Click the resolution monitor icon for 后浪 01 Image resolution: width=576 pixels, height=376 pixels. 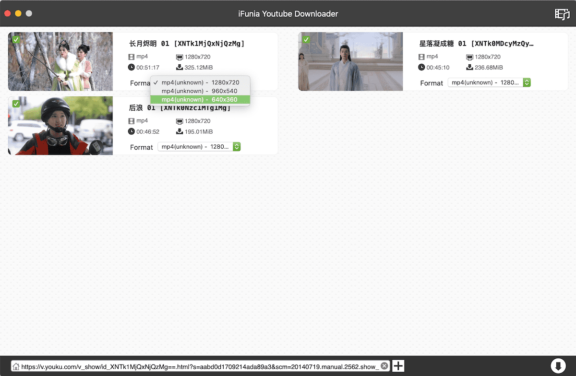pos(180,121)
